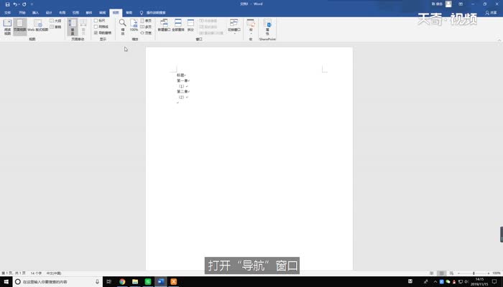Switch to the 审阅 Review tab
Image resolution: width=503 pixels, height=287 pixels.
pos(102,13)
